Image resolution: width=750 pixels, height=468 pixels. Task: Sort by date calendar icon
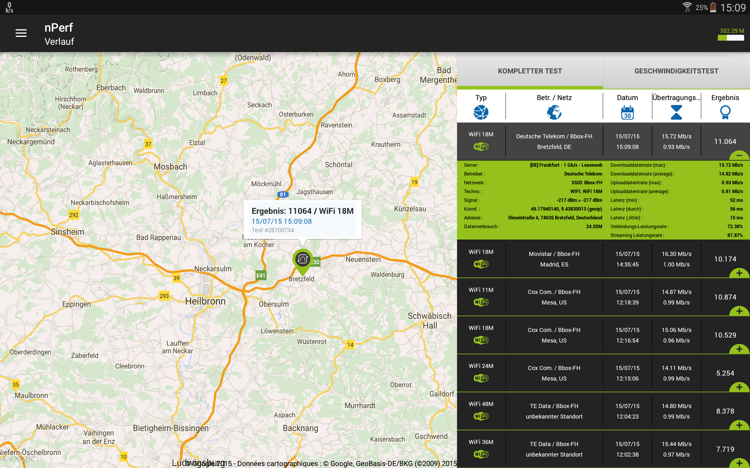[627, 112]
